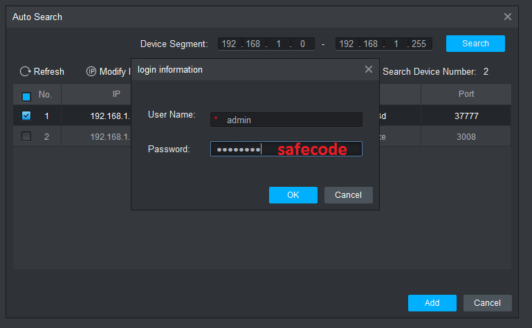This screenshot has height=328, width=532.
Task: Click the blue Search button
Action: pos(475,44)
